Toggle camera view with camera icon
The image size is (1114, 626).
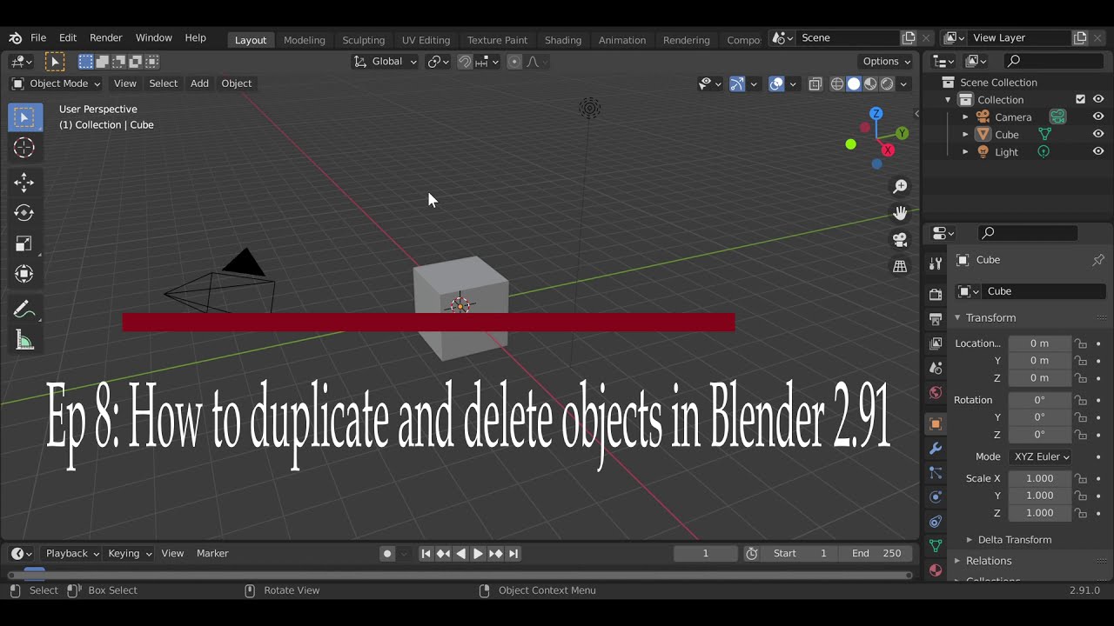(x=900, y=240)
